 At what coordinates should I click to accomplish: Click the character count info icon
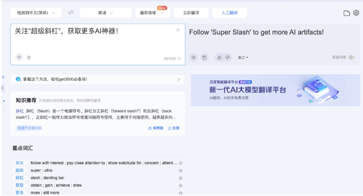click(179, 58)
